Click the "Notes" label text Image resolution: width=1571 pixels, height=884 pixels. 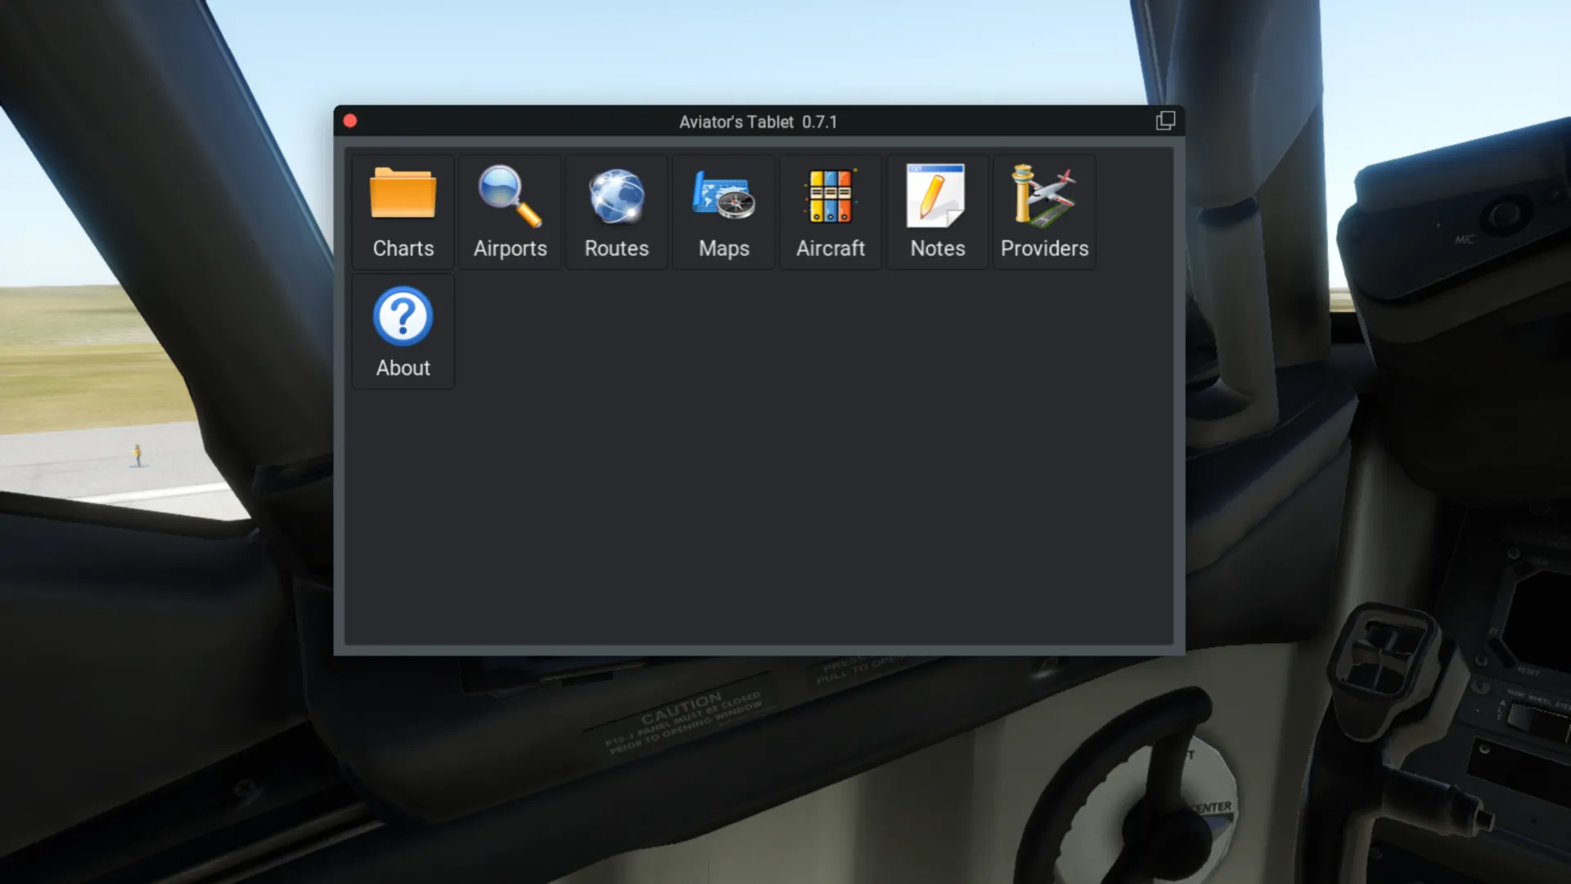[938, 248]
